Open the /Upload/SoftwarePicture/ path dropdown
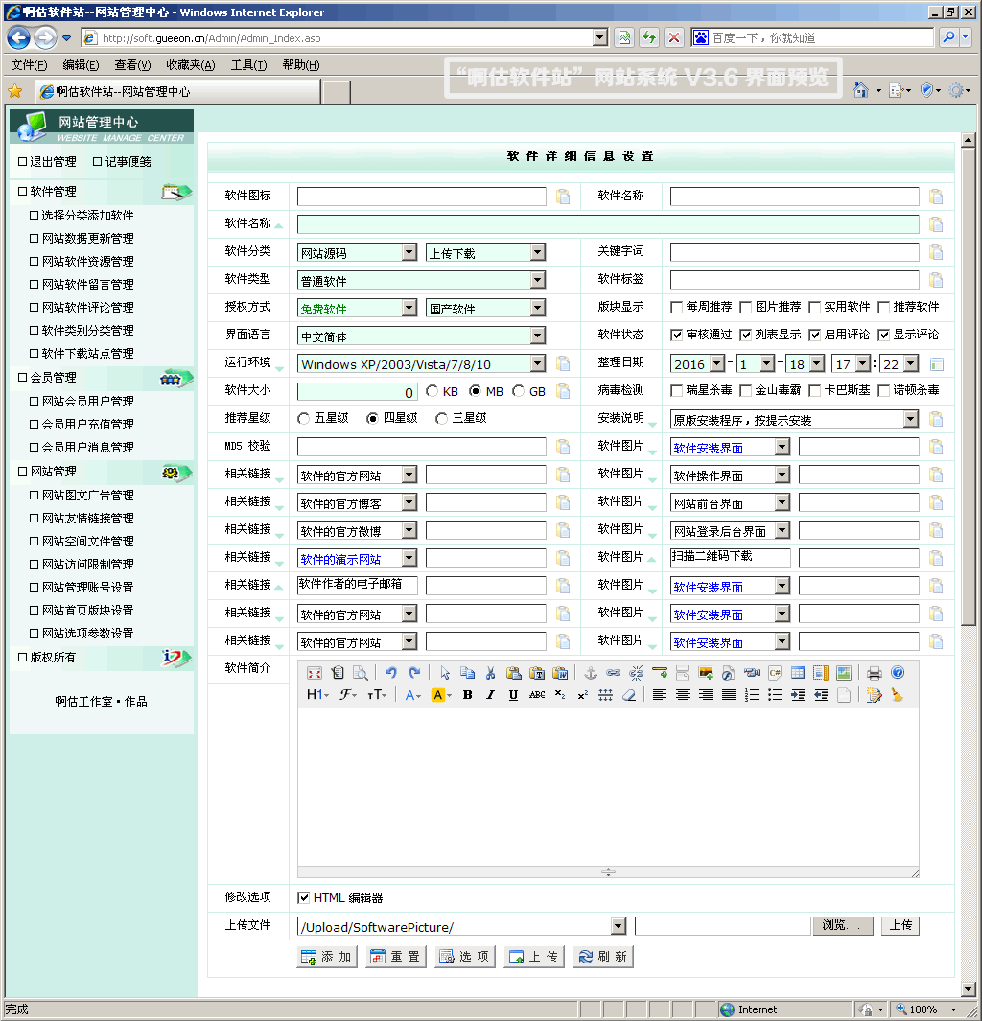 click(x=618, y=926)
